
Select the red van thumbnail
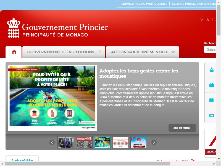pos(139,142)
